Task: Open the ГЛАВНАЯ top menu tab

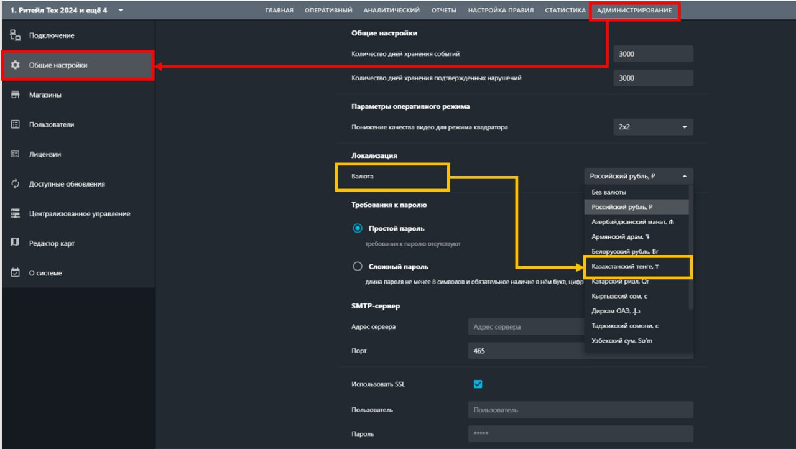Action: click(279, 11)
